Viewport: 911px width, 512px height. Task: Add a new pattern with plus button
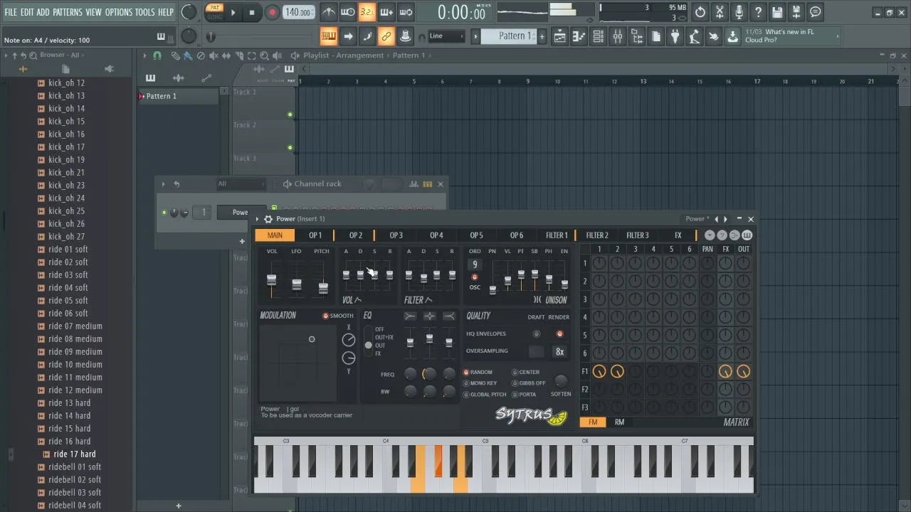(x=542, y=36)
